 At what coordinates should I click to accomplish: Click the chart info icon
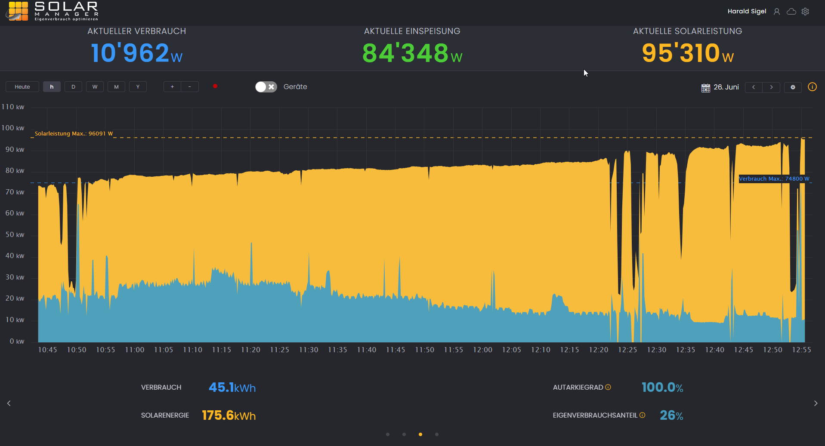tap(812, 87)
